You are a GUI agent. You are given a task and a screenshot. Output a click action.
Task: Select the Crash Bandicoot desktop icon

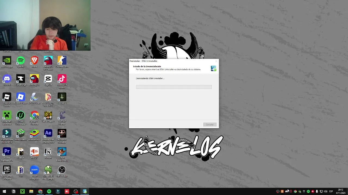62,154
